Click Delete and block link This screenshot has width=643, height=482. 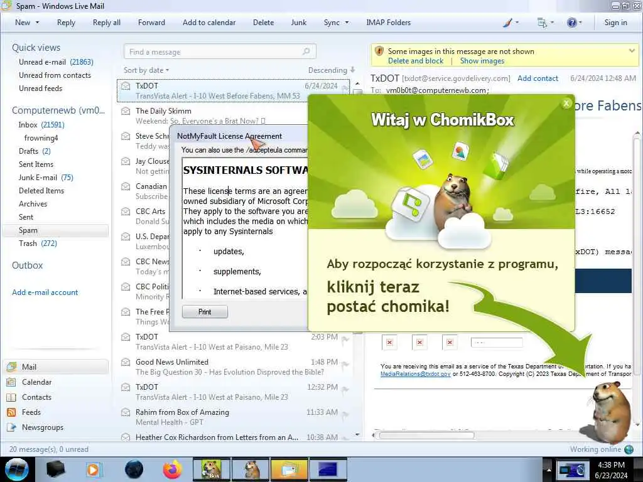click(416, 61)
